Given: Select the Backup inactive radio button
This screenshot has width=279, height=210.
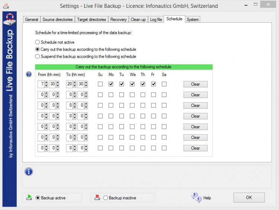Looking at the screenshot, I should [106, 198].
